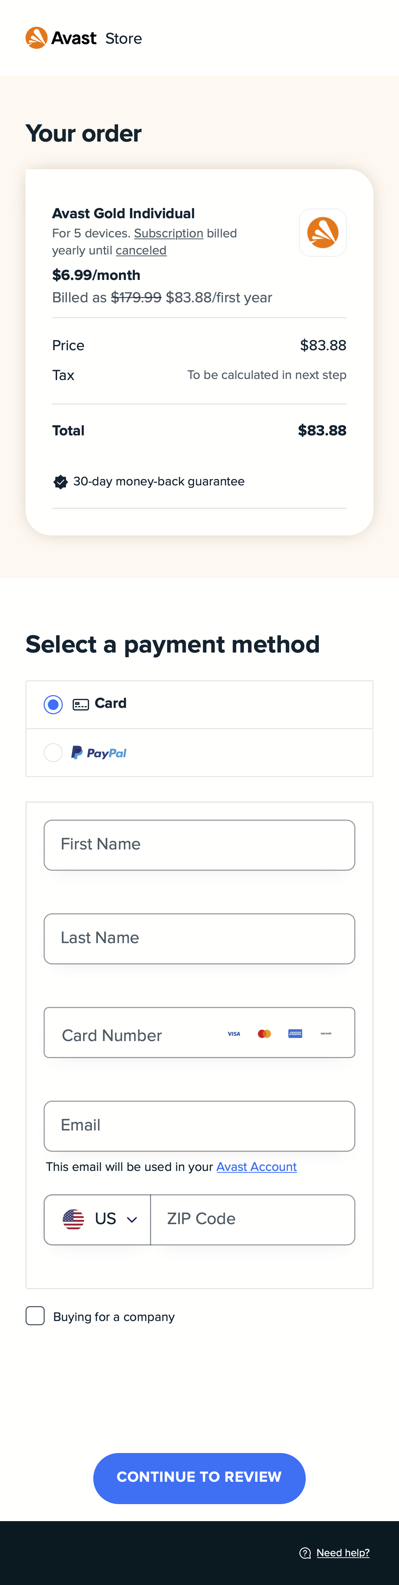Viewport: 399px width, 1585px height.
Task: Click the Avast Store logo
Action: pyautogui.click(x=84, y=38)
